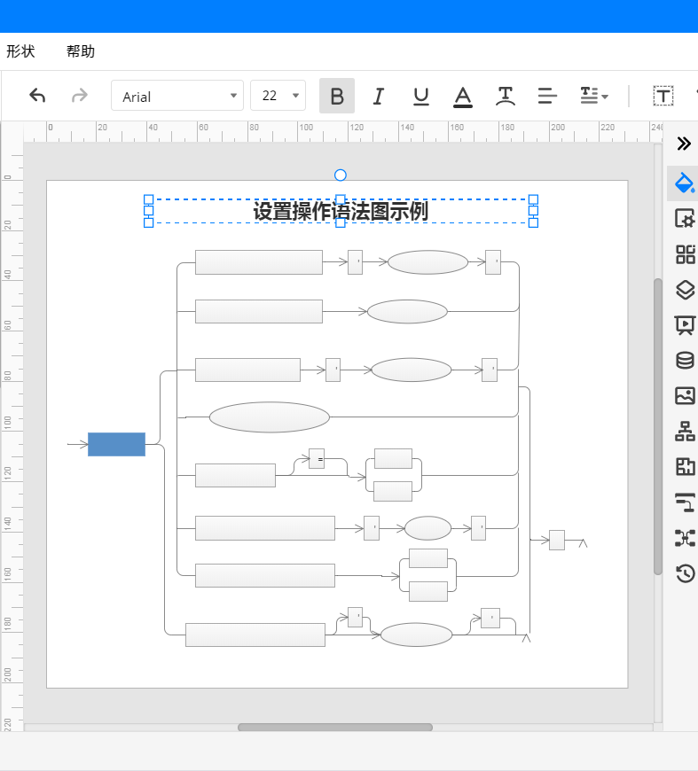This screenshot has height=771, width=698.
Task: Open the database panel icon
Action: 685,361
